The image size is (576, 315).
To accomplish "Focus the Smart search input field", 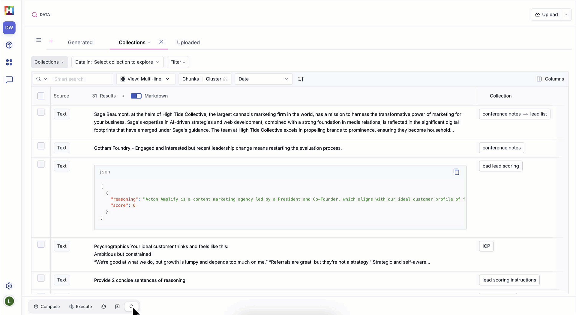I will click(82, 79).
